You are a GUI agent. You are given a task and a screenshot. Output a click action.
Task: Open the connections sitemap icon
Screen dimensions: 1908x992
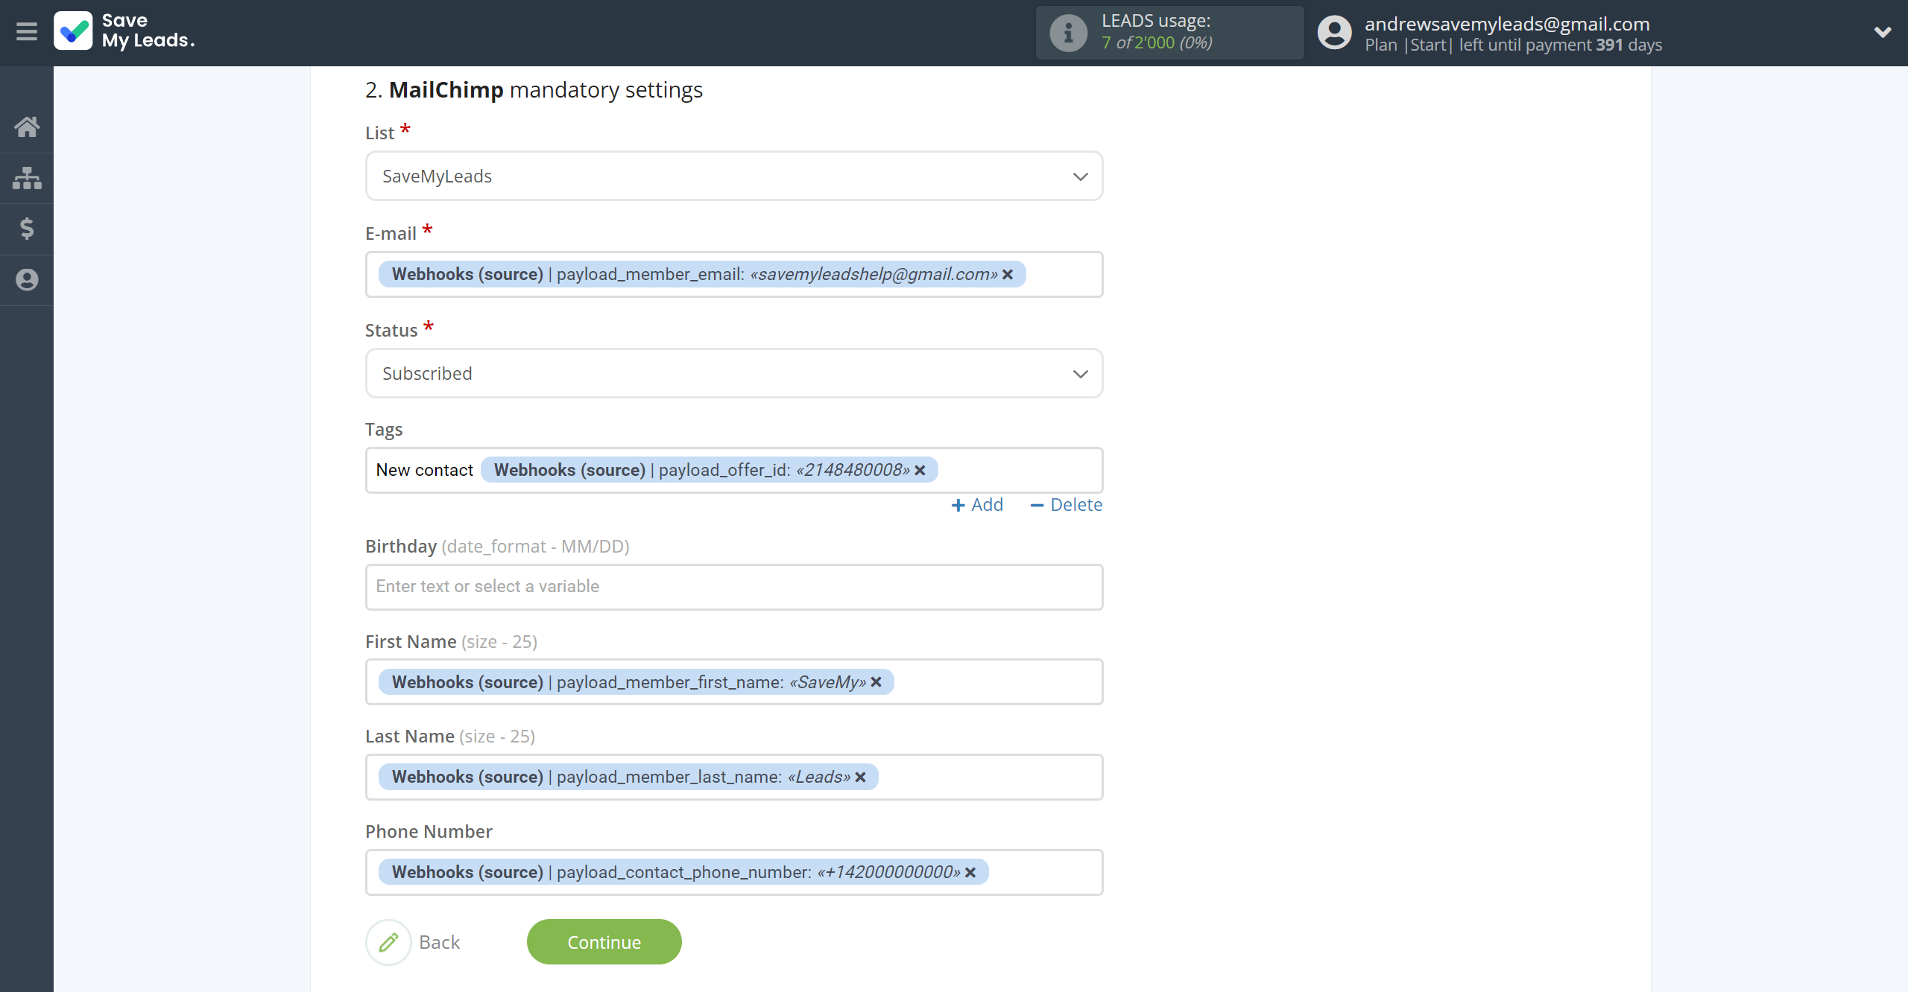[x=27, y=177]
